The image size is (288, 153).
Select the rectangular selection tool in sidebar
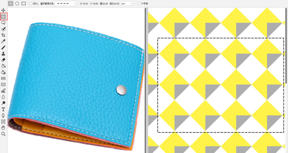(x=3, y=17)
